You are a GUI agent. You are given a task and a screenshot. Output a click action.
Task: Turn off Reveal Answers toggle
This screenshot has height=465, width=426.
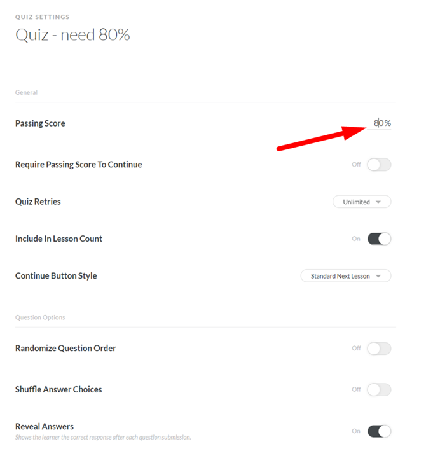coord(379,431)
